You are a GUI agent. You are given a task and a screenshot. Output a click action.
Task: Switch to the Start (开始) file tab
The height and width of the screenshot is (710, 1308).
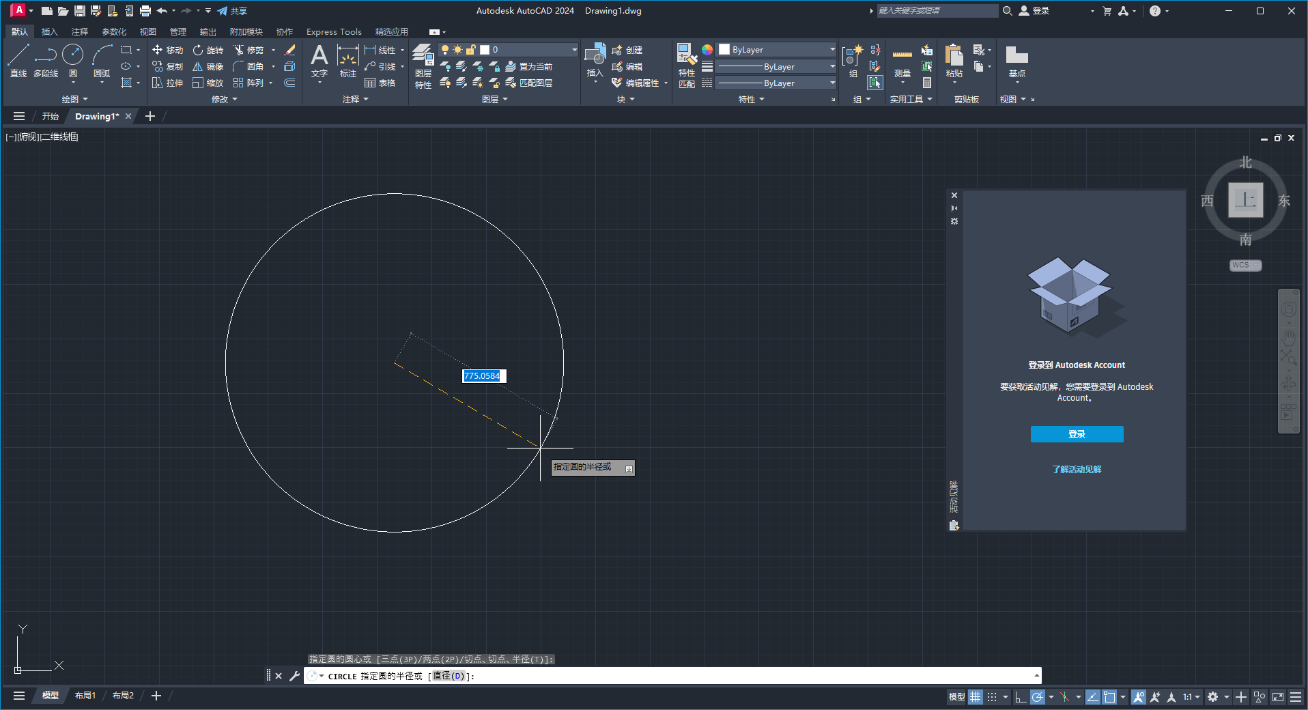pos(50,117)
